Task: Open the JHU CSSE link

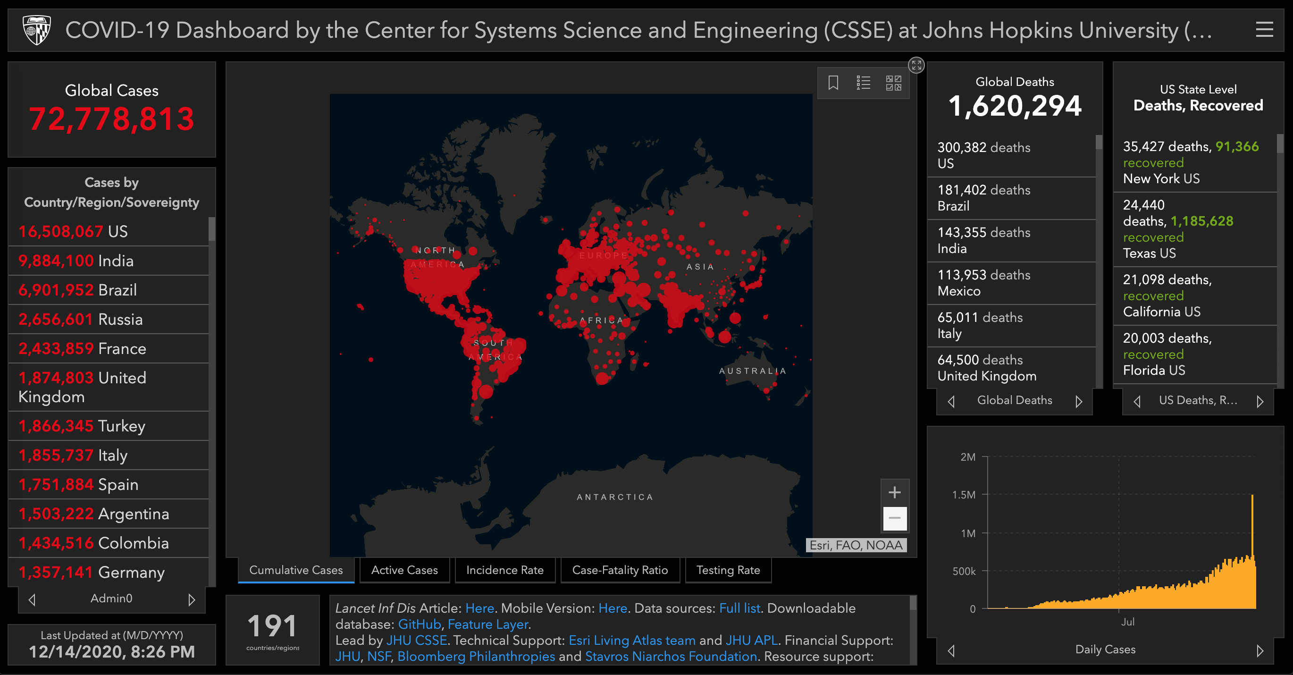Action: 417,641
